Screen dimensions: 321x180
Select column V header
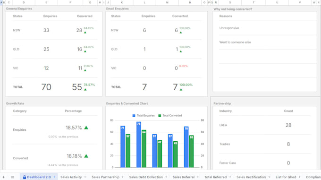[300, 2]
